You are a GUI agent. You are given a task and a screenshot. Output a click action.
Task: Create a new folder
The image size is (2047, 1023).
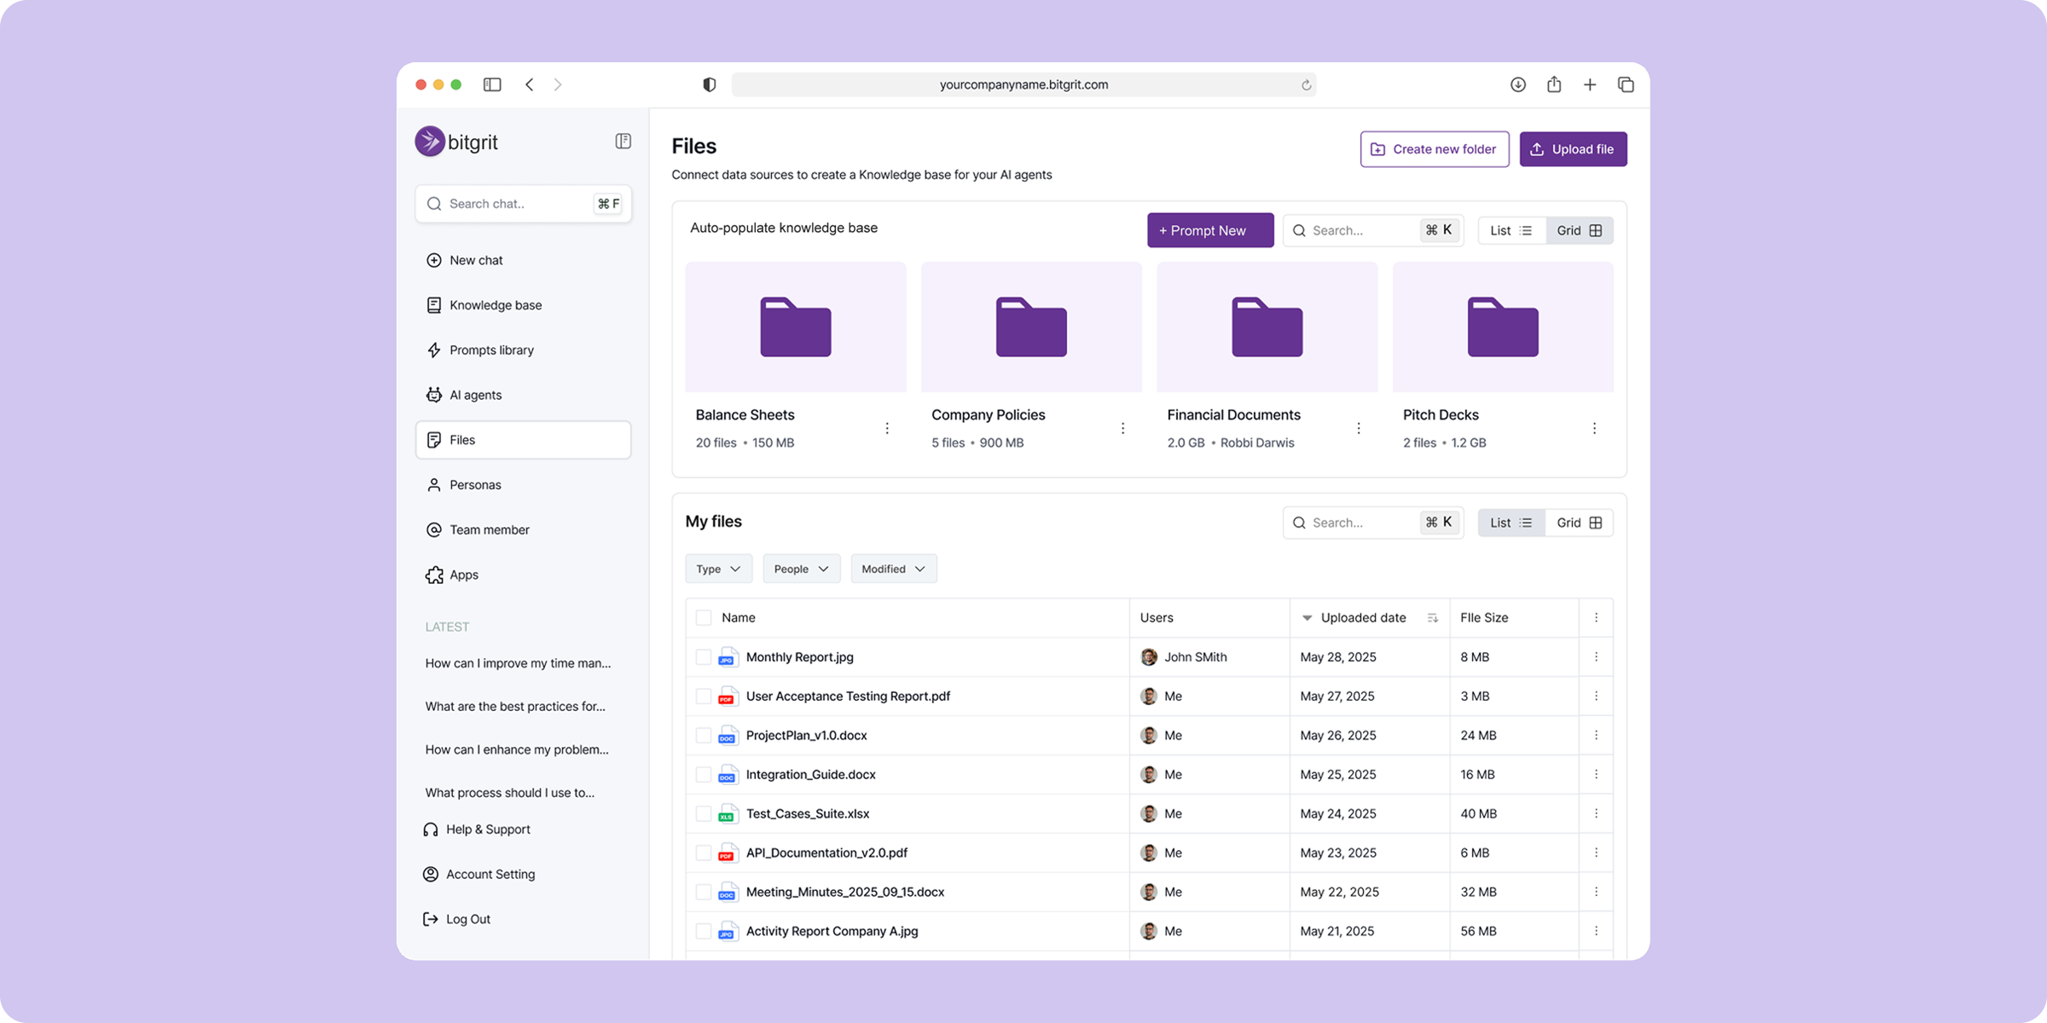click(1434, 148)
